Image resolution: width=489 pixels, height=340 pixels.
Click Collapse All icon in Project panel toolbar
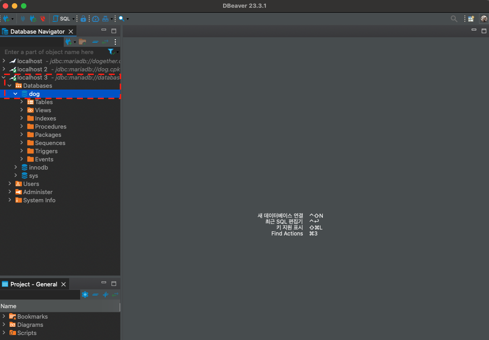tap(95, 295)
